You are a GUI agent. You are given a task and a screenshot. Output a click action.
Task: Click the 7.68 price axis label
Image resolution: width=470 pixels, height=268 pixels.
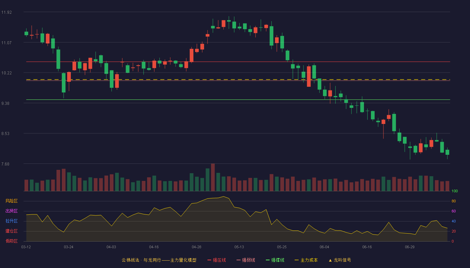click(6, 164)
